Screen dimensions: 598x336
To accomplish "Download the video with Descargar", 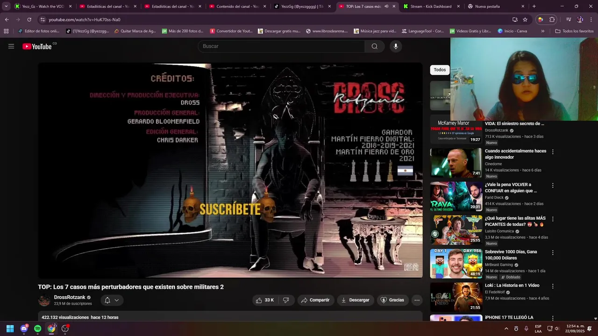I will (356, 300).
